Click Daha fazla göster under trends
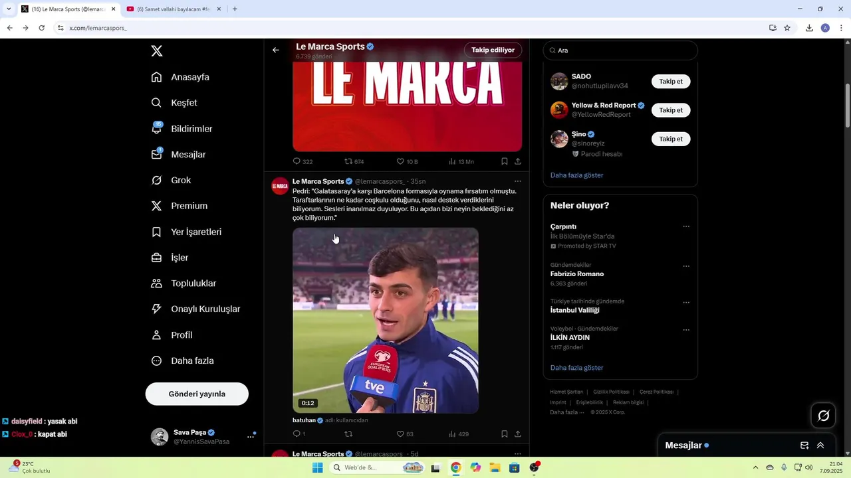 tap(576, 368)
